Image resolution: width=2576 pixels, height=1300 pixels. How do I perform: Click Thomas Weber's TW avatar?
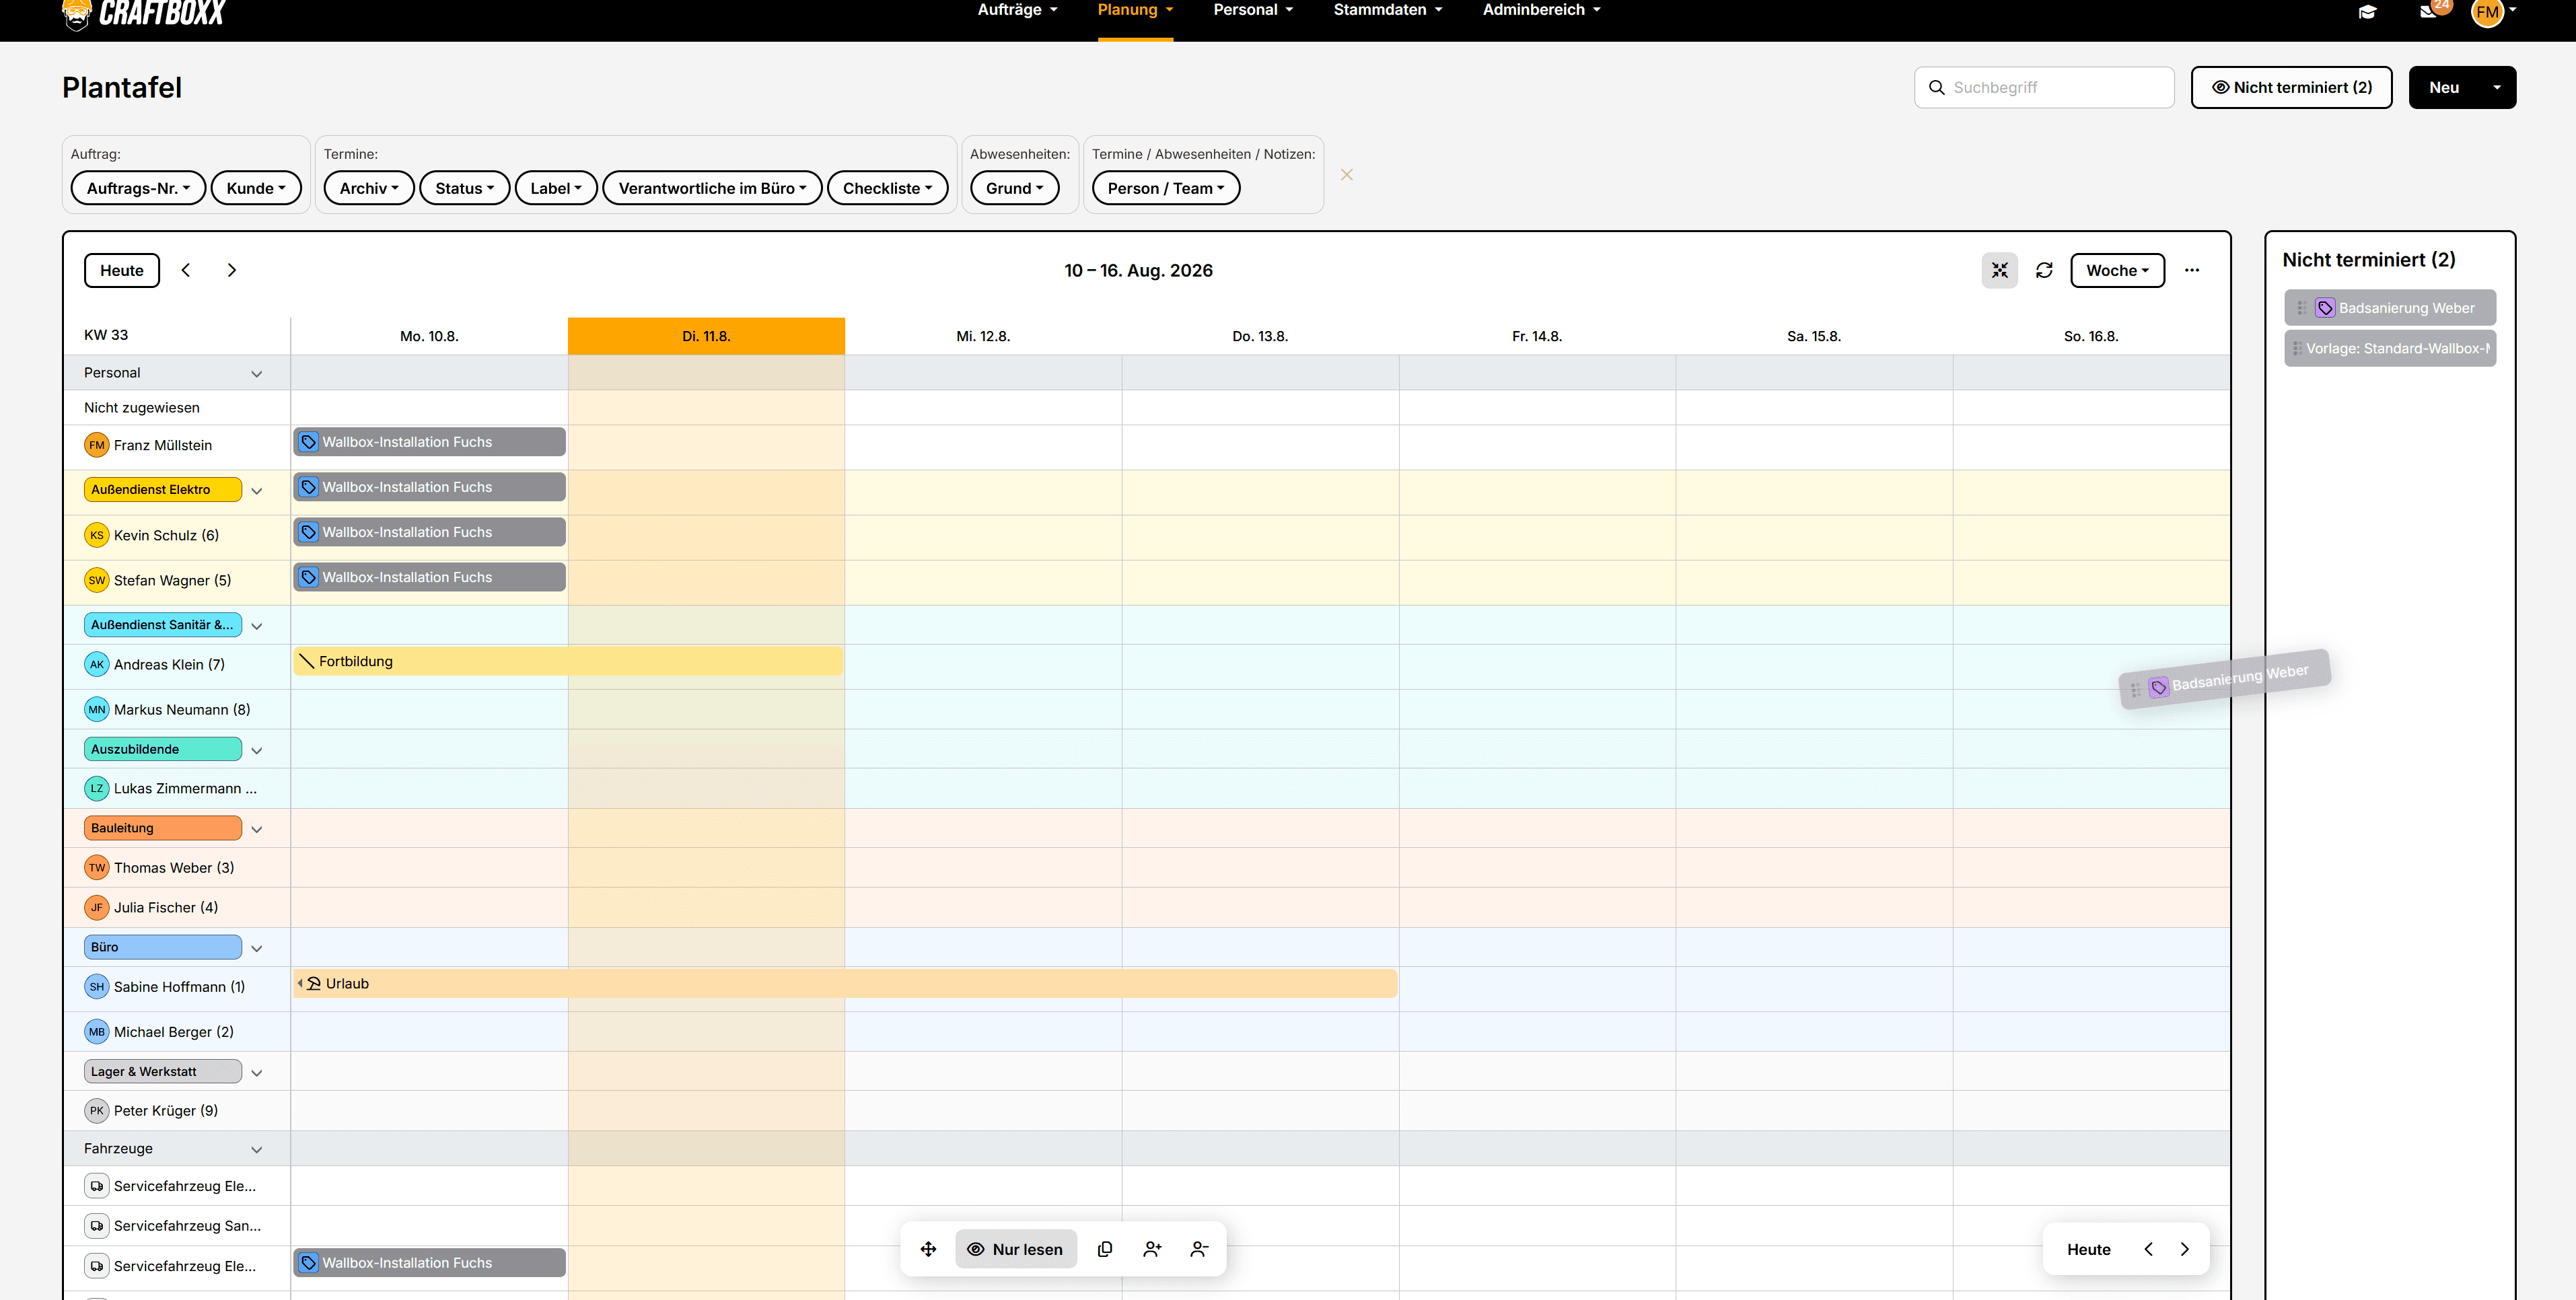(x=97, y=867)
